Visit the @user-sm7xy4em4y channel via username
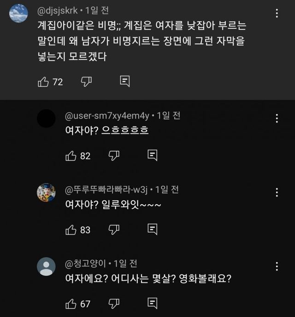 107,116
